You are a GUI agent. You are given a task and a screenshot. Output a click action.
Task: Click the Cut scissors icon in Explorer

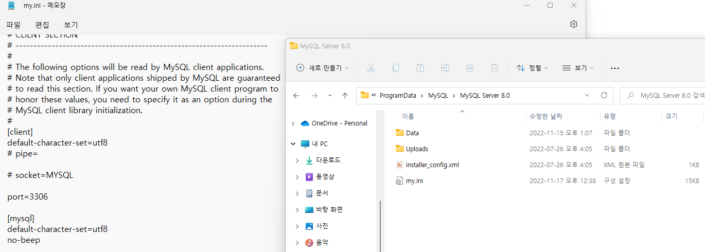(x=371, y=68)
